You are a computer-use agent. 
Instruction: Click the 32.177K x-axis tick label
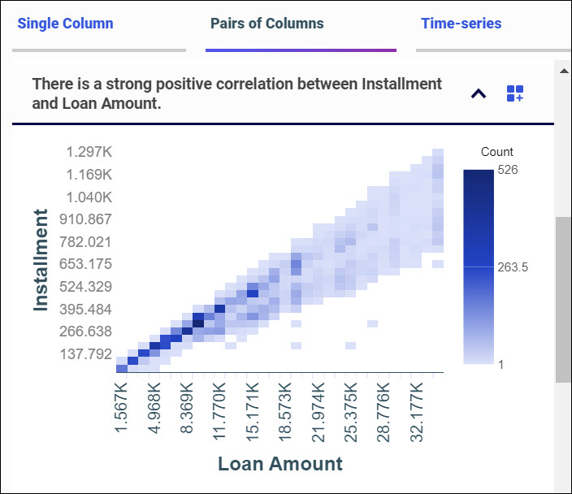point(418,409)
